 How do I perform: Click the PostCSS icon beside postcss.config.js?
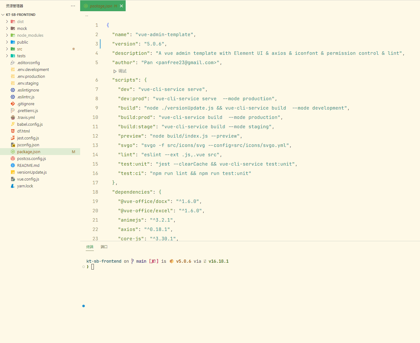pyautogui.click(x=13, y=158)
